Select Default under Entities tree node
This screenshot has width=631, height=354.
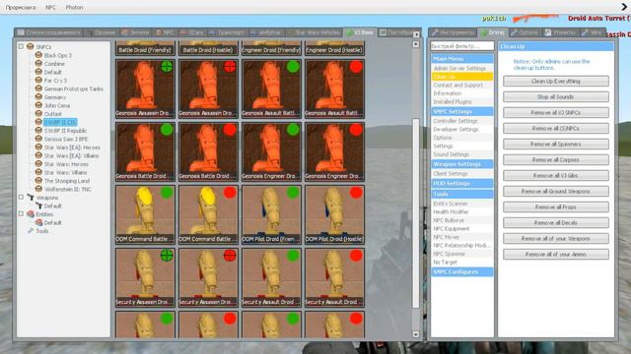tap(52, 223)
